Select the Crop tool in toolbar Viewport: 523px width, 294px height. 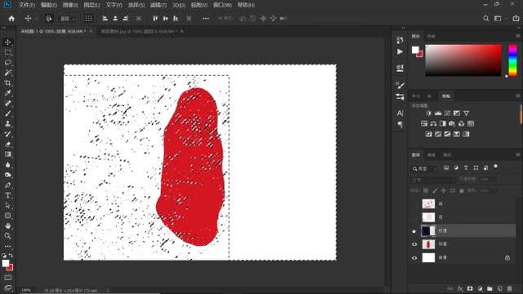tap(8, 83)
